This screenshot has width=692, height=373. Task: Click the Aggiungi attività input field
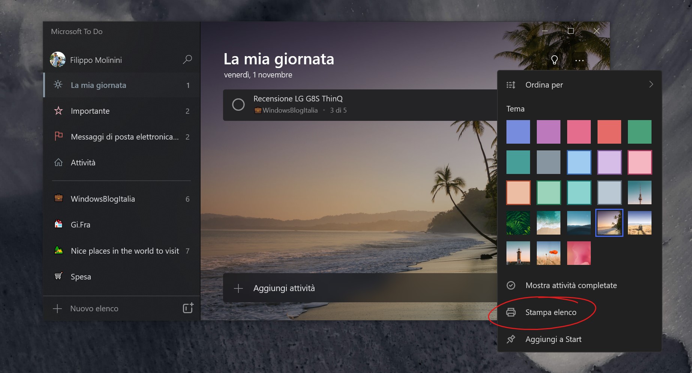coord(360,288)
